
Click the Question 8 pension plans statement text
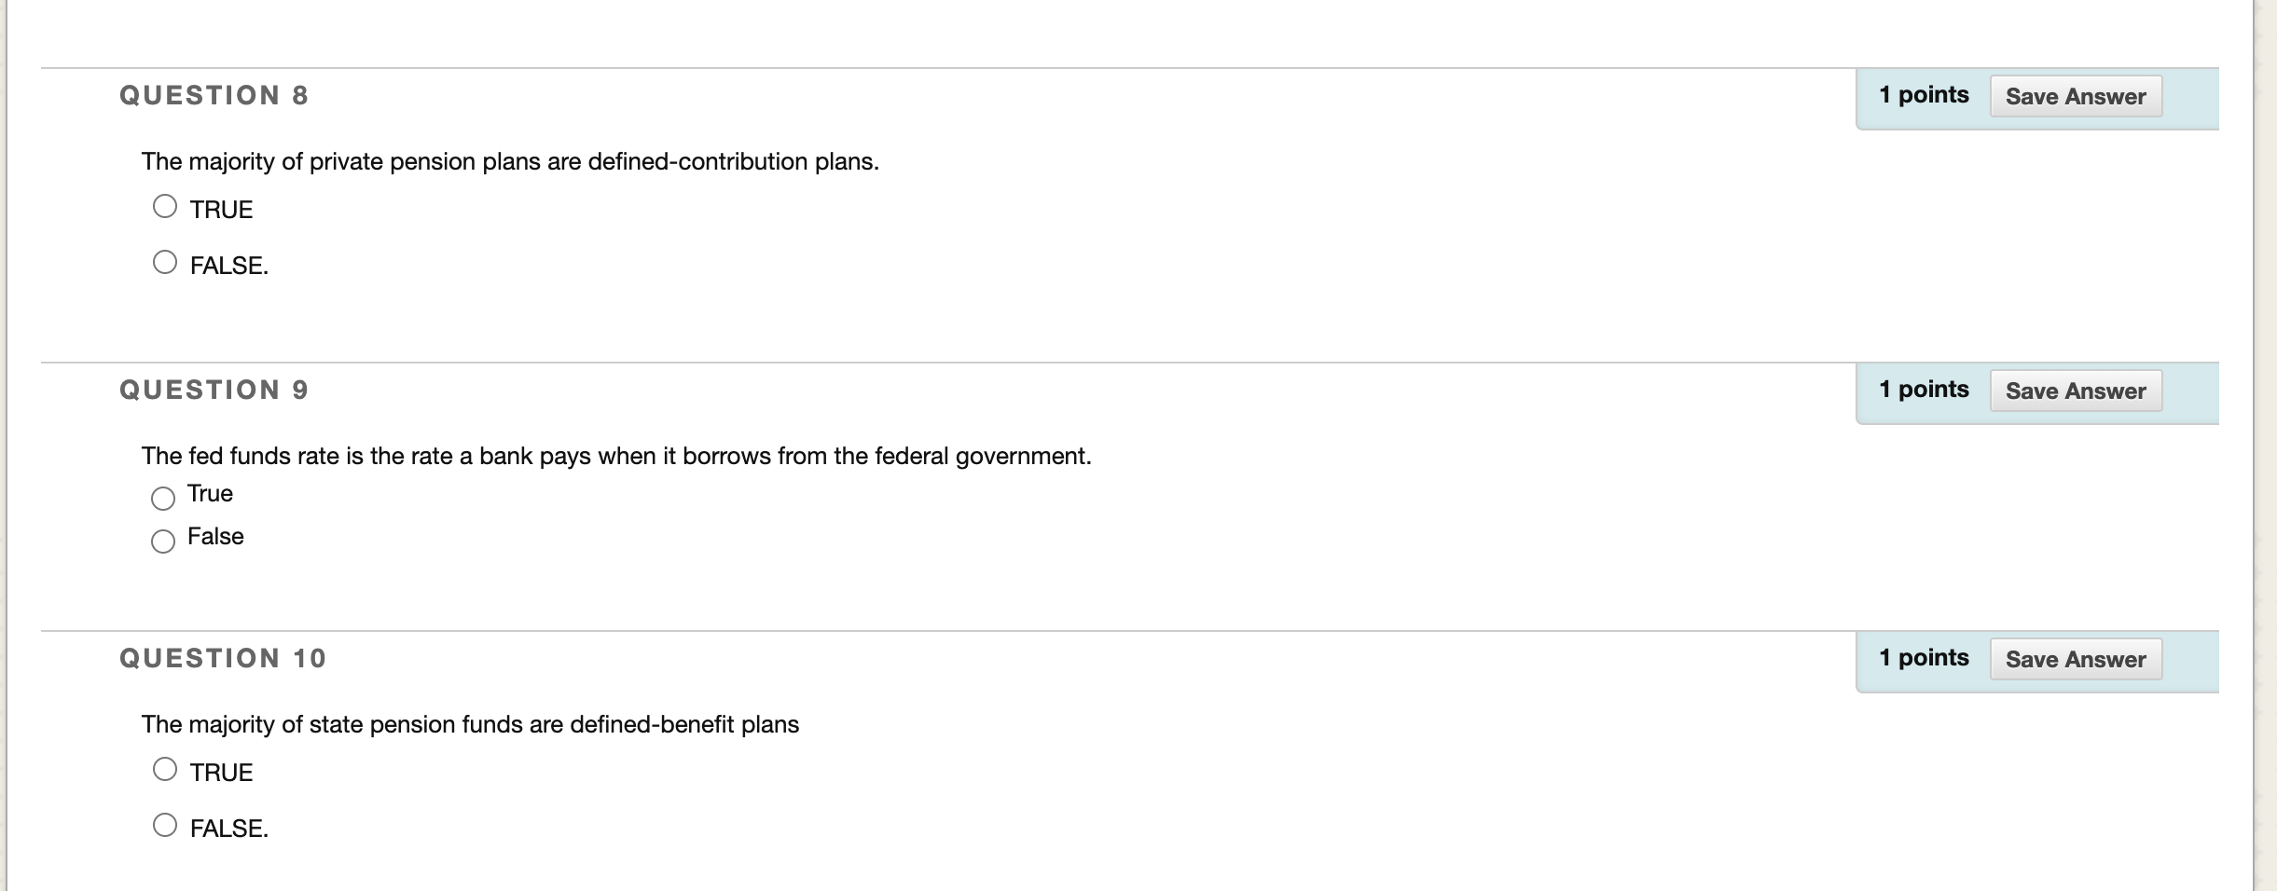coord(510,160)
